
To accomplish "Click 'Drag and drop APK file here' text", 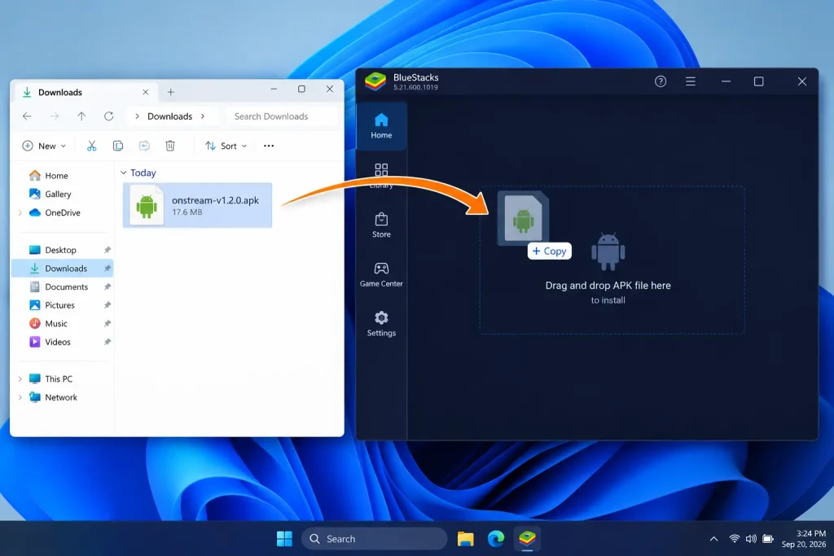I will click(x=608, y=286).
